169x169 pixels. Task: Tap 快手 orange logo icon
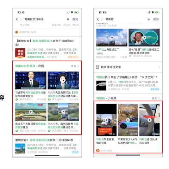98,151
